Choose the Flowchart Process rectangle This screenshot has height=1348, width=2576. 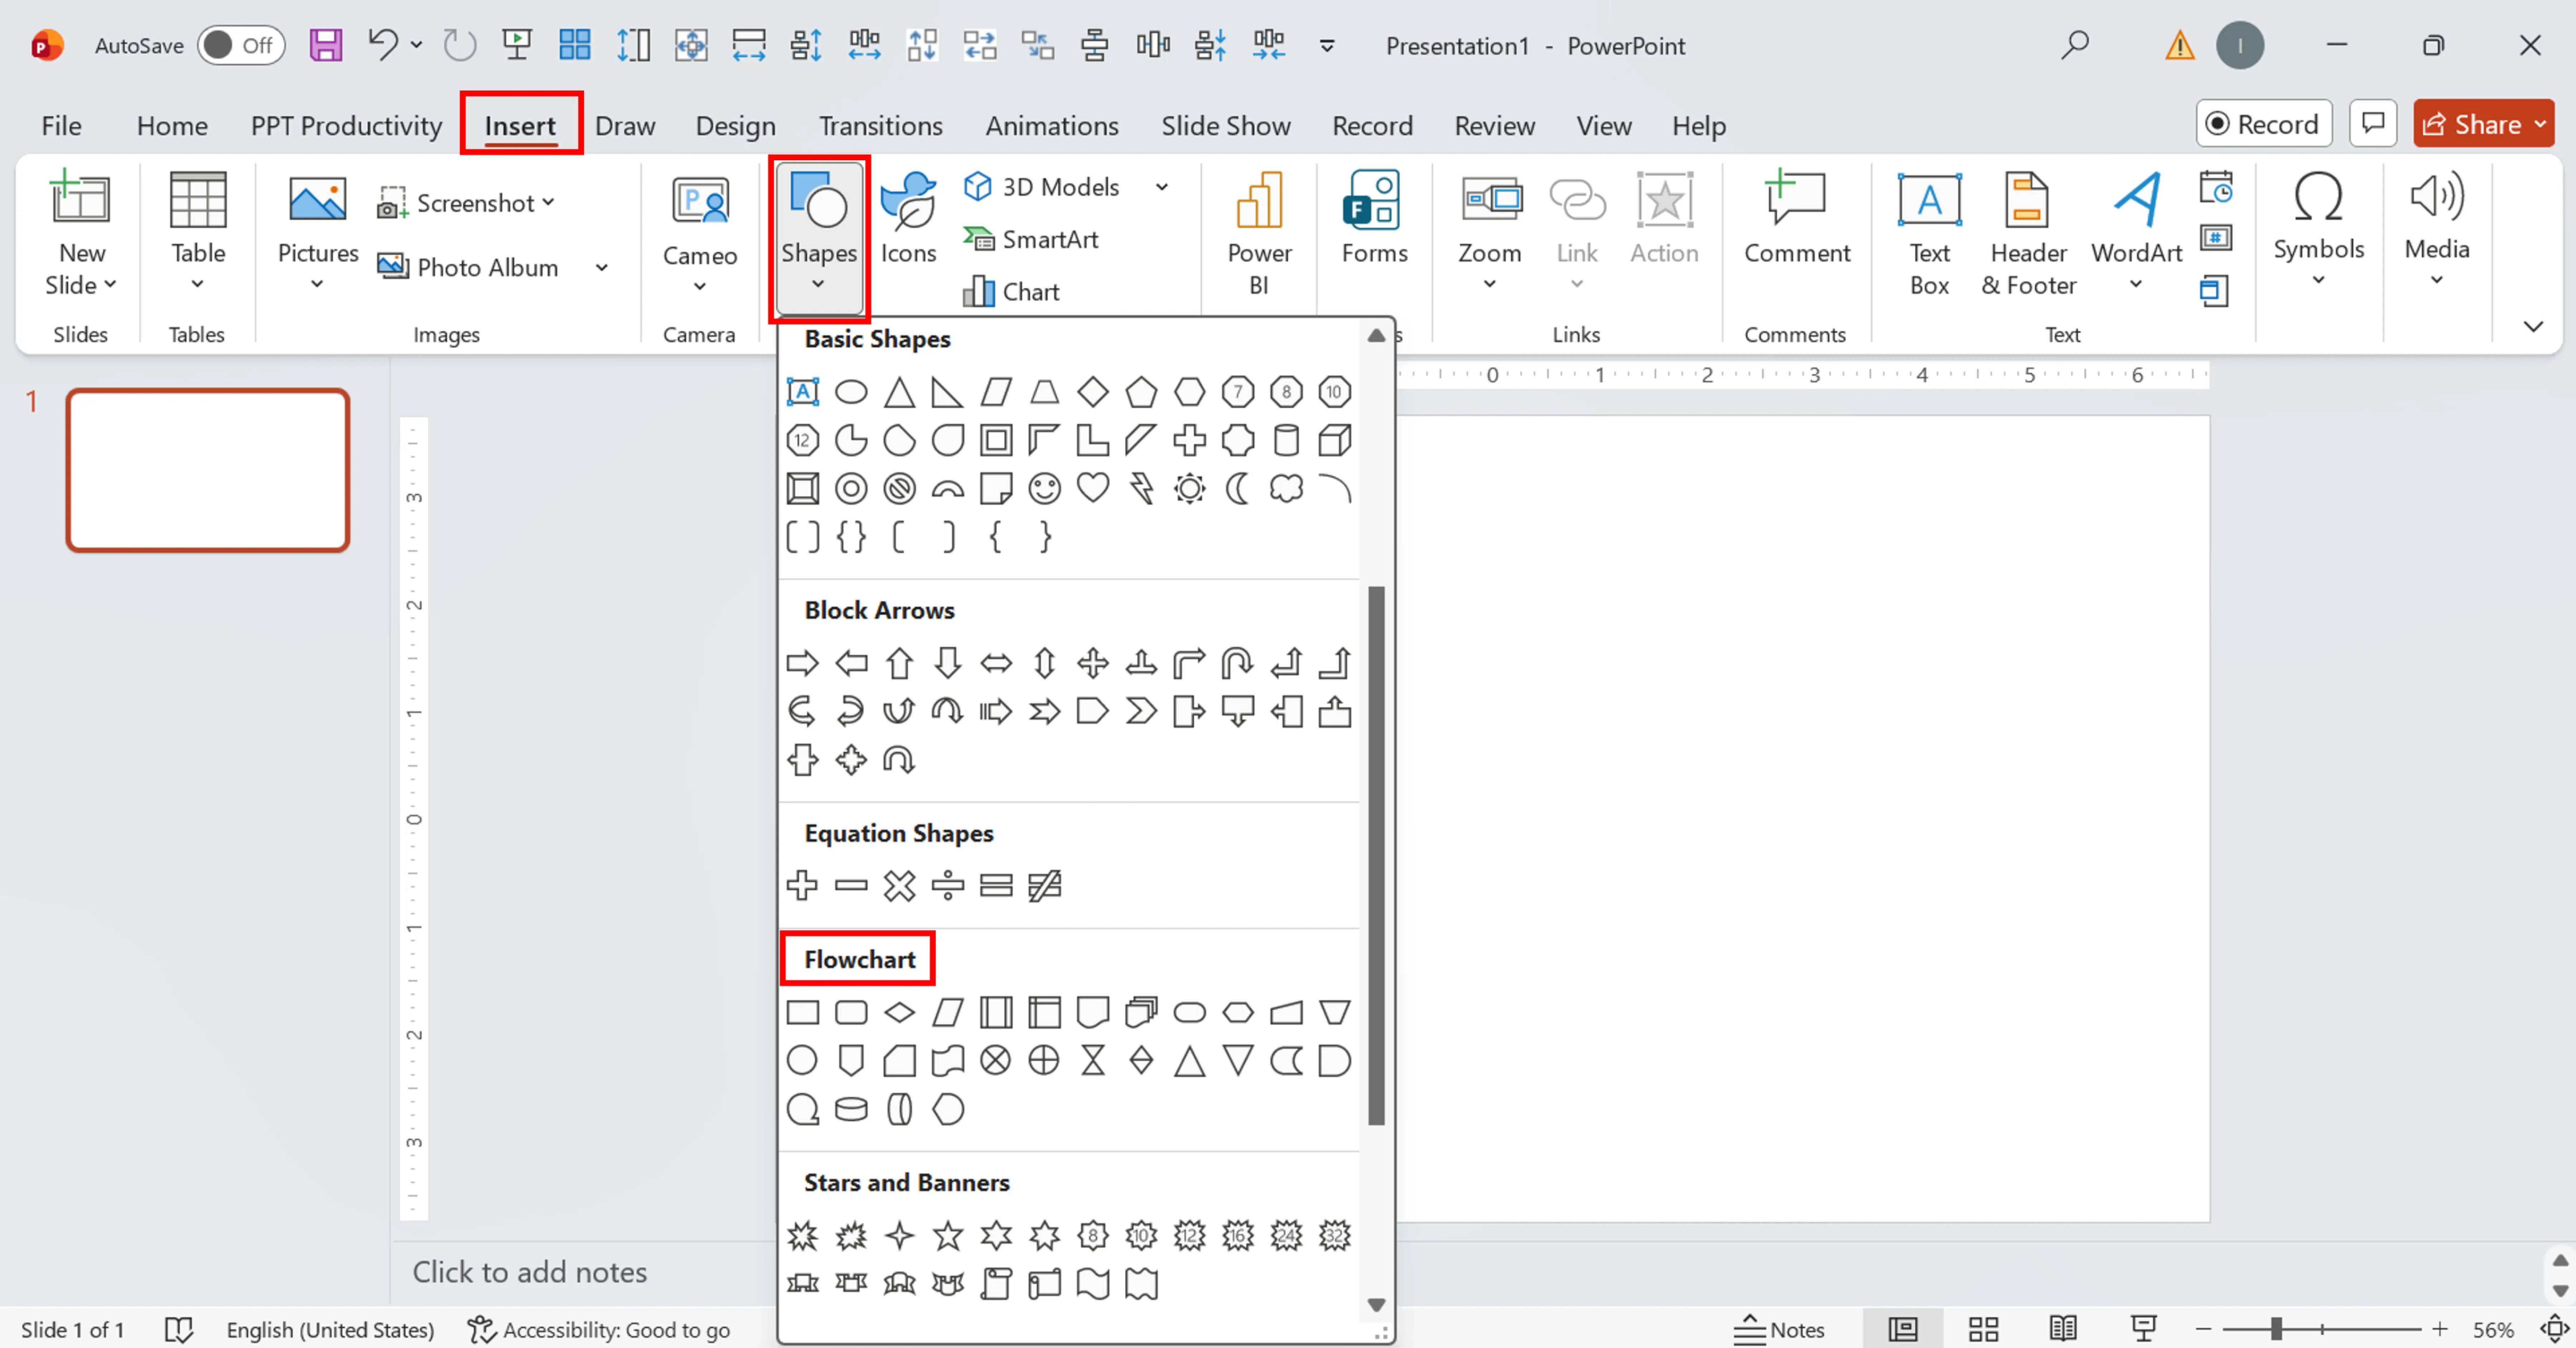point(802,1012)
